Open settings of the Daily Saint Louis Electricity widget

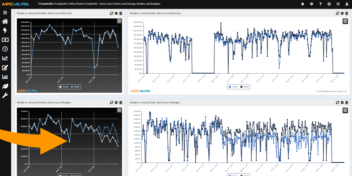point(342,13)
